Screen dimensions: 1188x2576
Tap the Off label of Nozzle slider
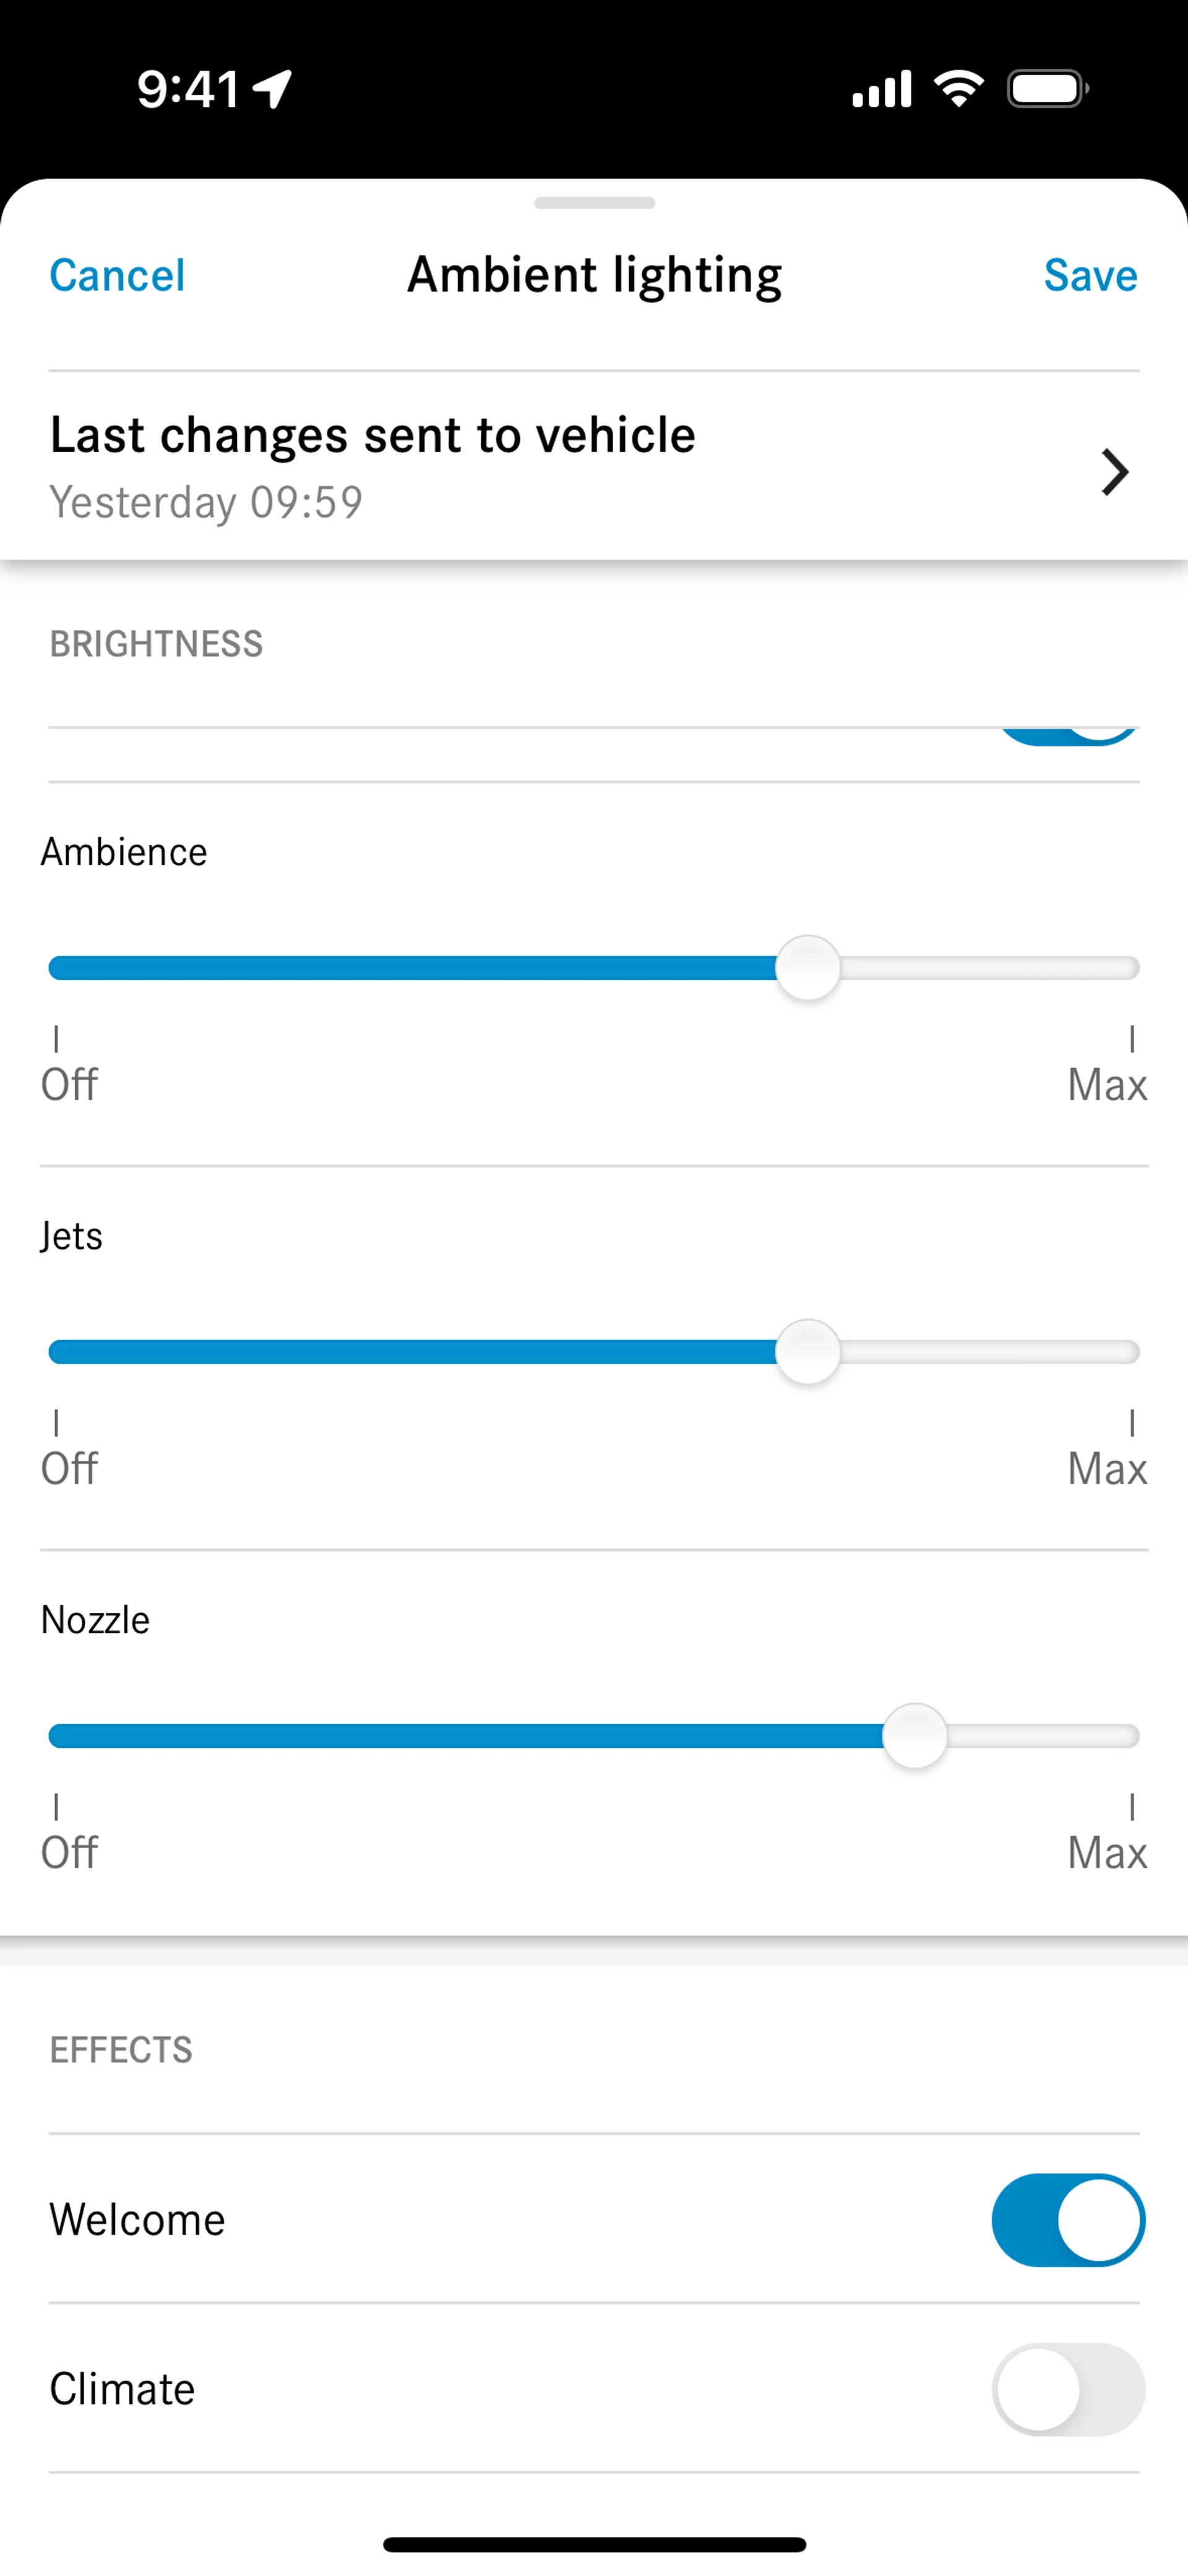(69, 1853)
